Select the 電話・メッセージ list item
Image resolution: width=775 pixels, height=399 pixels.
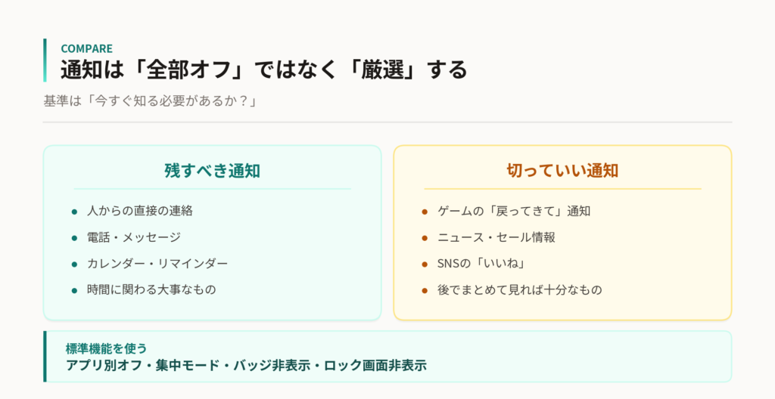pyautogui.click(x=134, y=237)
